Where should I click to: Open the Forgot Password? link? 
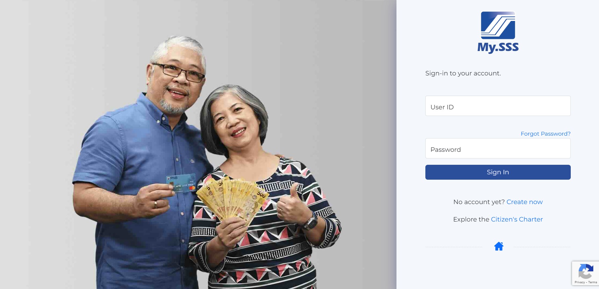(545, 134)
